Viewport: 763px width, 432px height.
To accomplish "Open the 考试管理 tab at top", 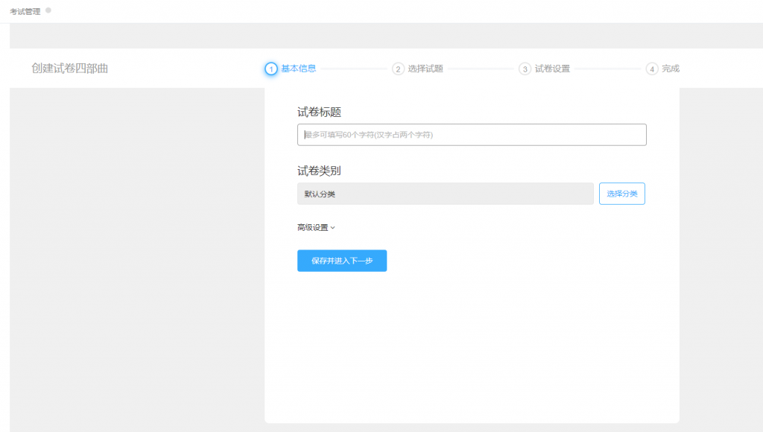I will coord(25,12).
